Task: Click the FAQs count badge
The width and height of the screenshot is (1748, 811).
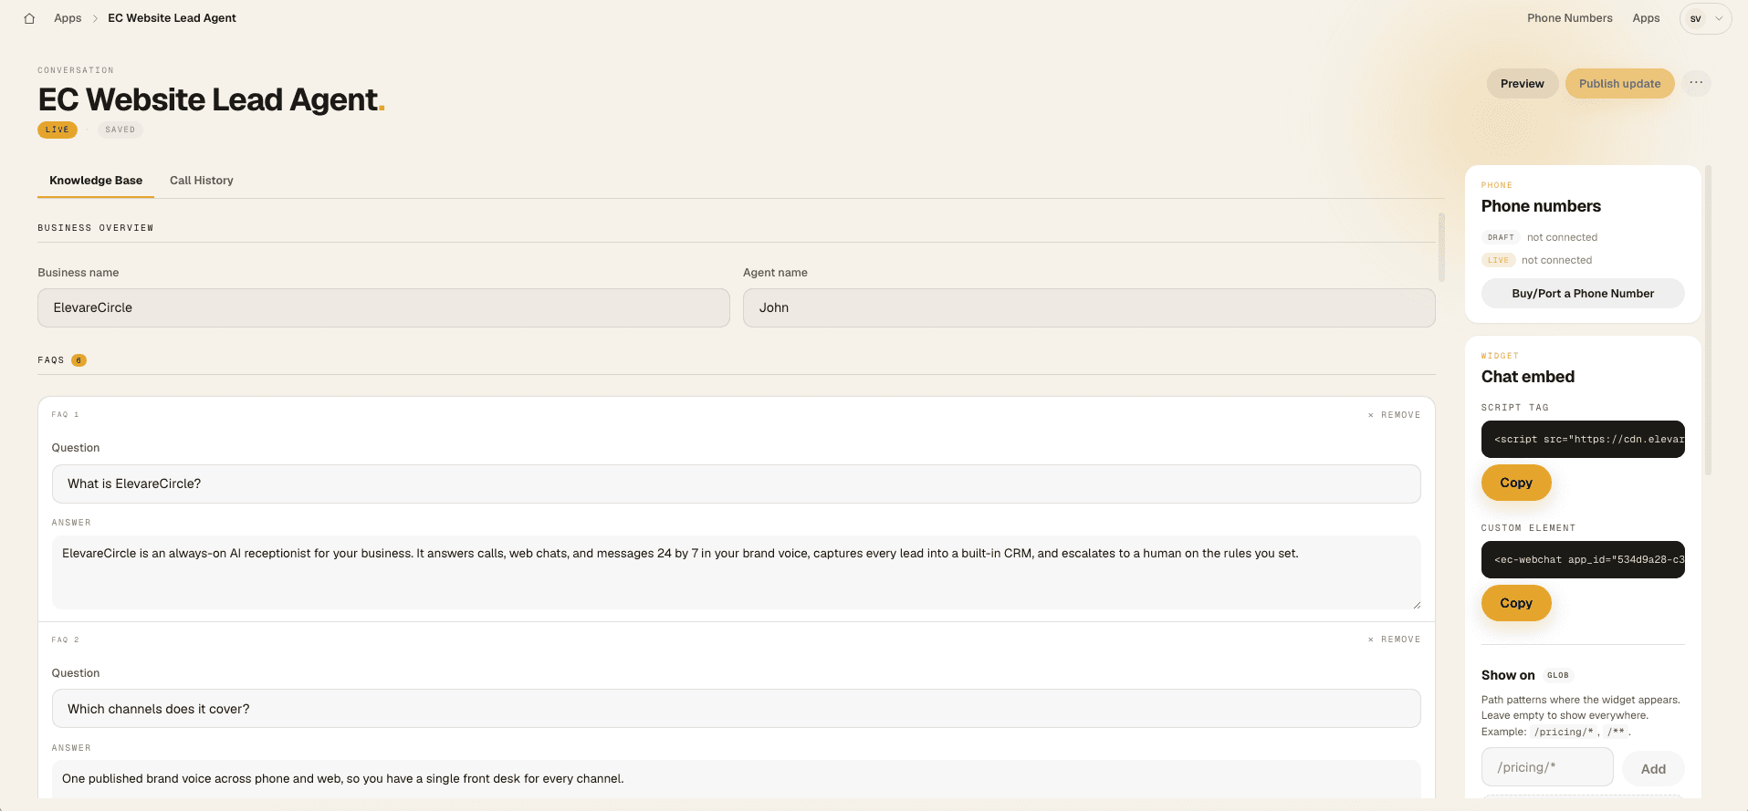Action: [x=79, y=360]
